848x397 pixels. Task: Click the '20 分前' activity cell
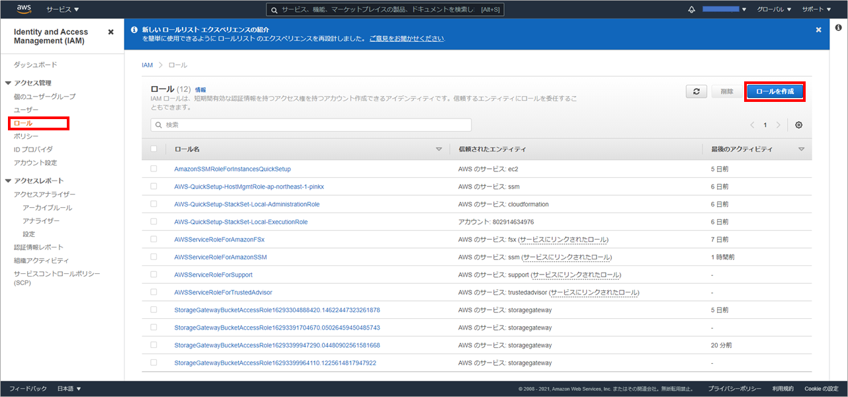click(722, 345)
